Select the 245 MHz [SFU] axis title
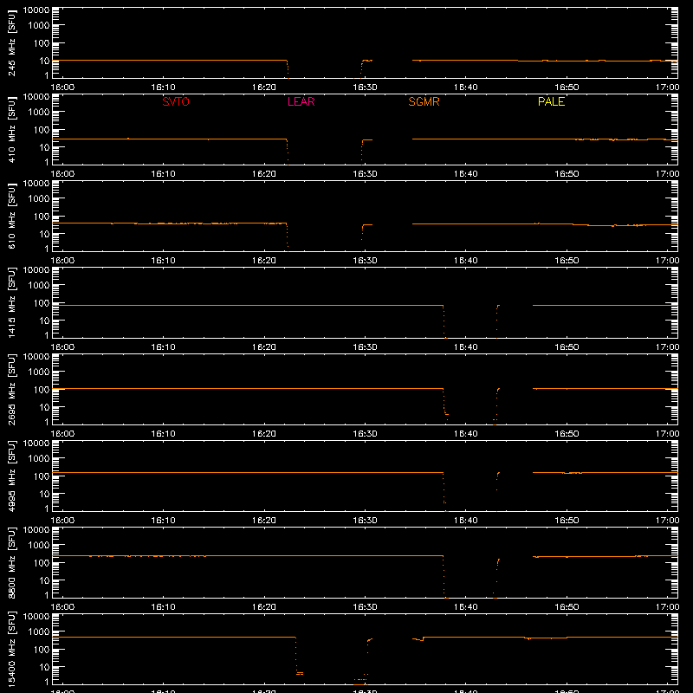 (11, 42)
